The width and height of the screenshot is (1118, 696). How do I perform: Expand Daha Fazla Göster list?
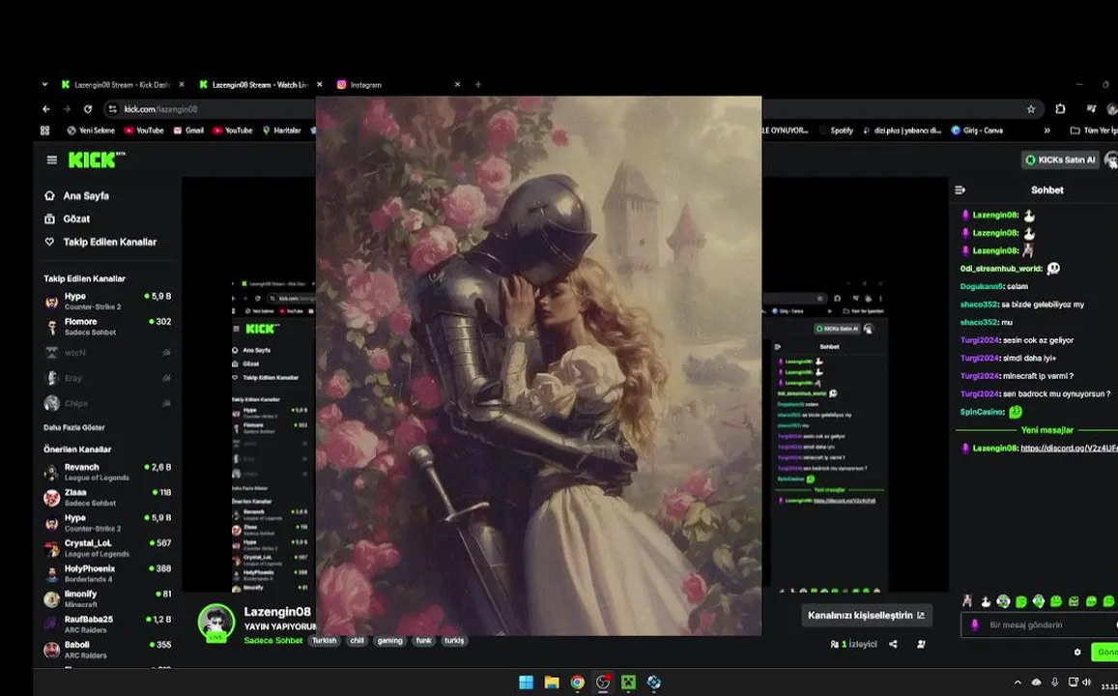tap(74, 427)
